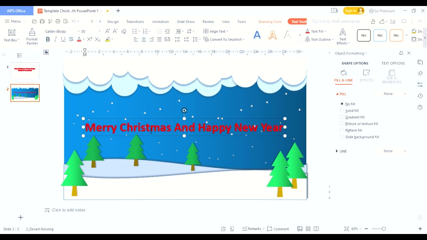The image size is (427, 240).
Task: Save the presentation
Action: (42, 21)
